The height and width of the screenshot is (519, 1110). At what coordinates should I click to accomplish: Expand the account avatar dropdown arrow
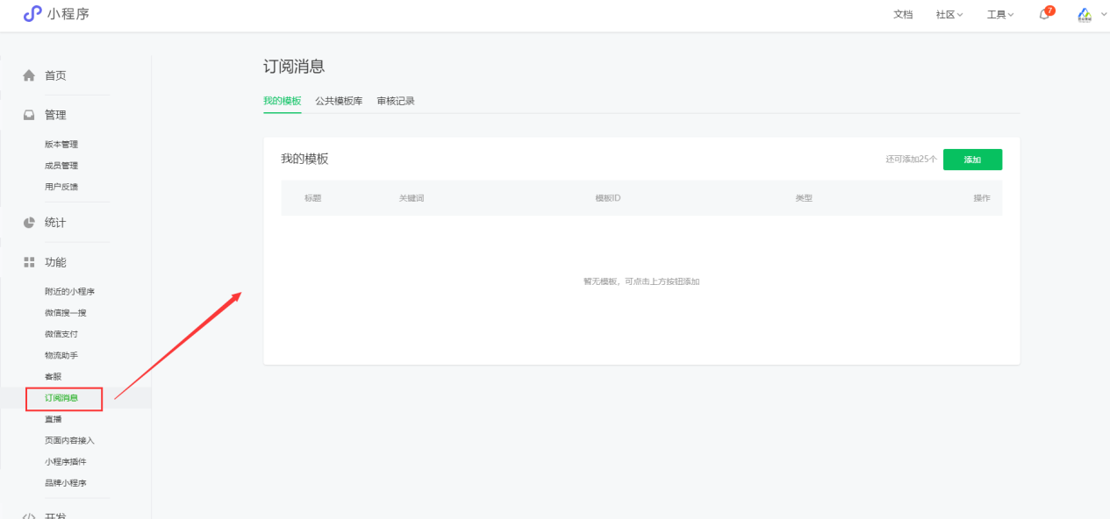click(1103, 14)
